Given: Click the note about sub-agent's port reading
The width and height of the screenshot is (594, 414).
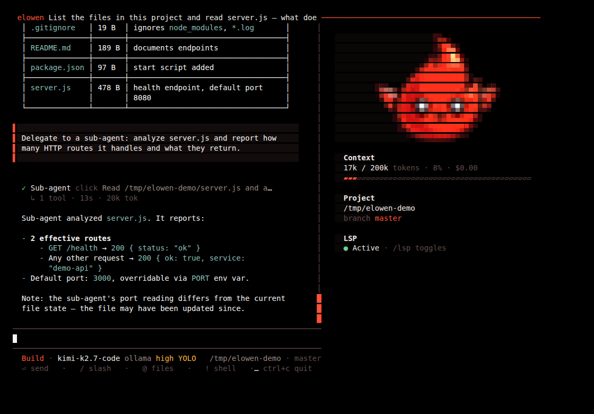Looking at the screenshot, I should (153, 304).
